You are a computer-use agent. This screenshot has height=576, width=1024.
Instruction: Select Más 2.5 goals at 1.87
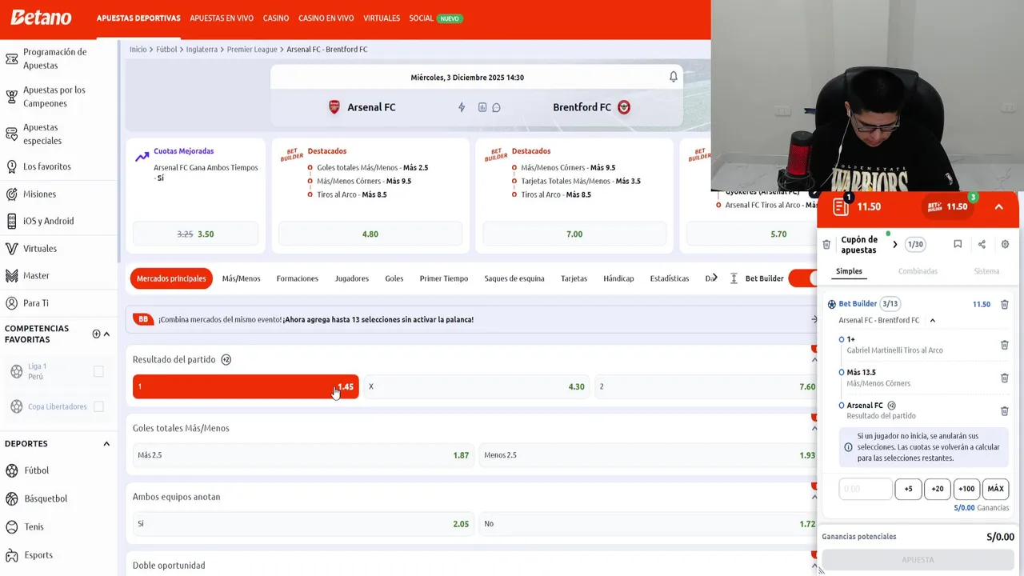(x=303, y=455)
